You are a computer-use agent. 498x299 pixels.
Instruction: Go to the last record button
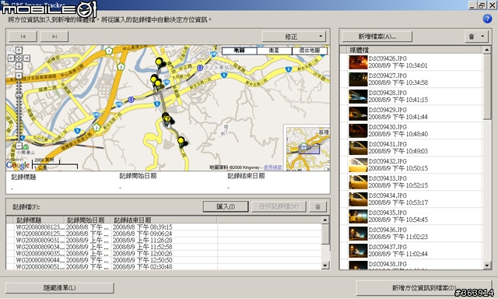click(x=54, y=37)
